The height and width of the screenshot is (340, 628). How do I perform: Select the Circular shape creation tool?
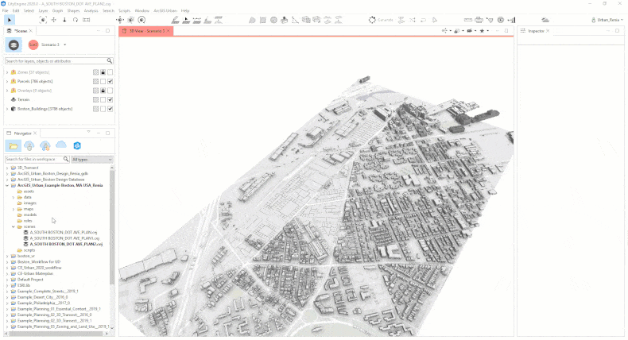(273, 20)
